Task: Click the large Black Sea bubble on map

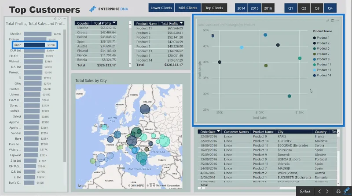Action: click(x=165, y=141)
